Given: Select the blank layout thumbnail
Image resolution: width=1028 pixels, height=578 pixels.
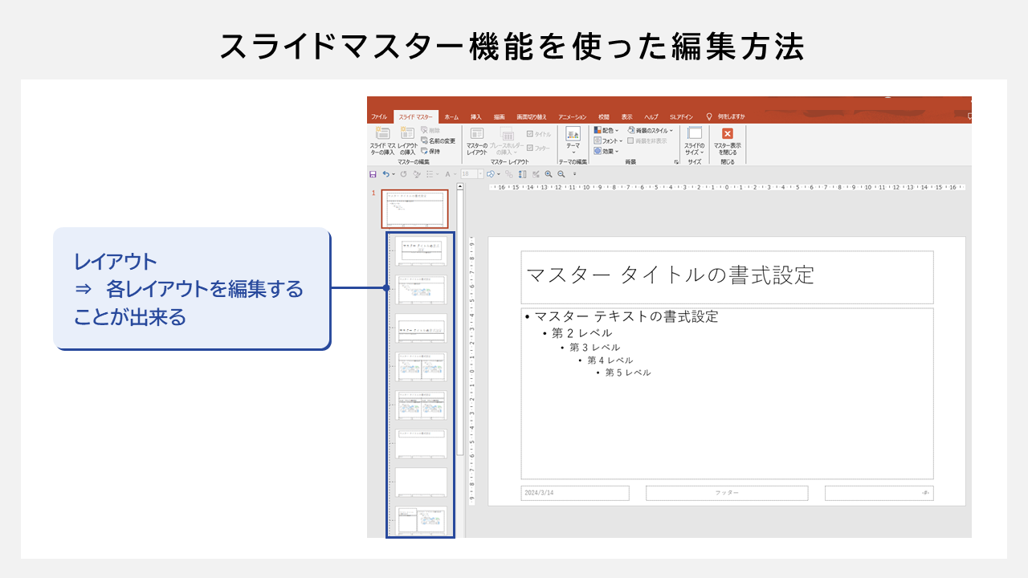Looking at the screenshot, I should [x=422, y=482].
